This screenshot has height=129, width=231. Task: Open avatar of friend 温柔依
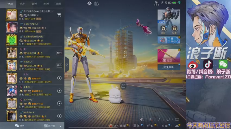click(12, 91)
